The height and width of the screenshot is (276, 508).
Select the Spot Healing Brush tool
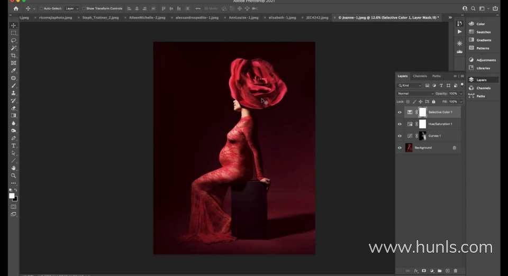(x=13, y=78)
